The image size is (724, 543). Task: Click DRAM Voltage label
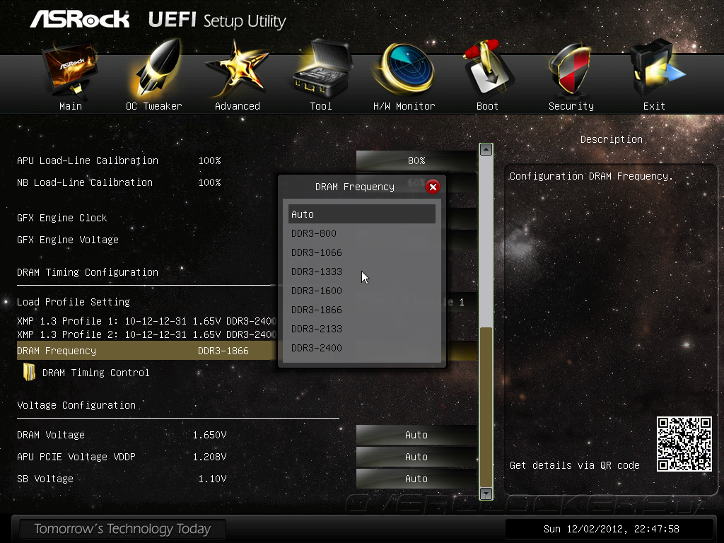(x=51, y=435)
